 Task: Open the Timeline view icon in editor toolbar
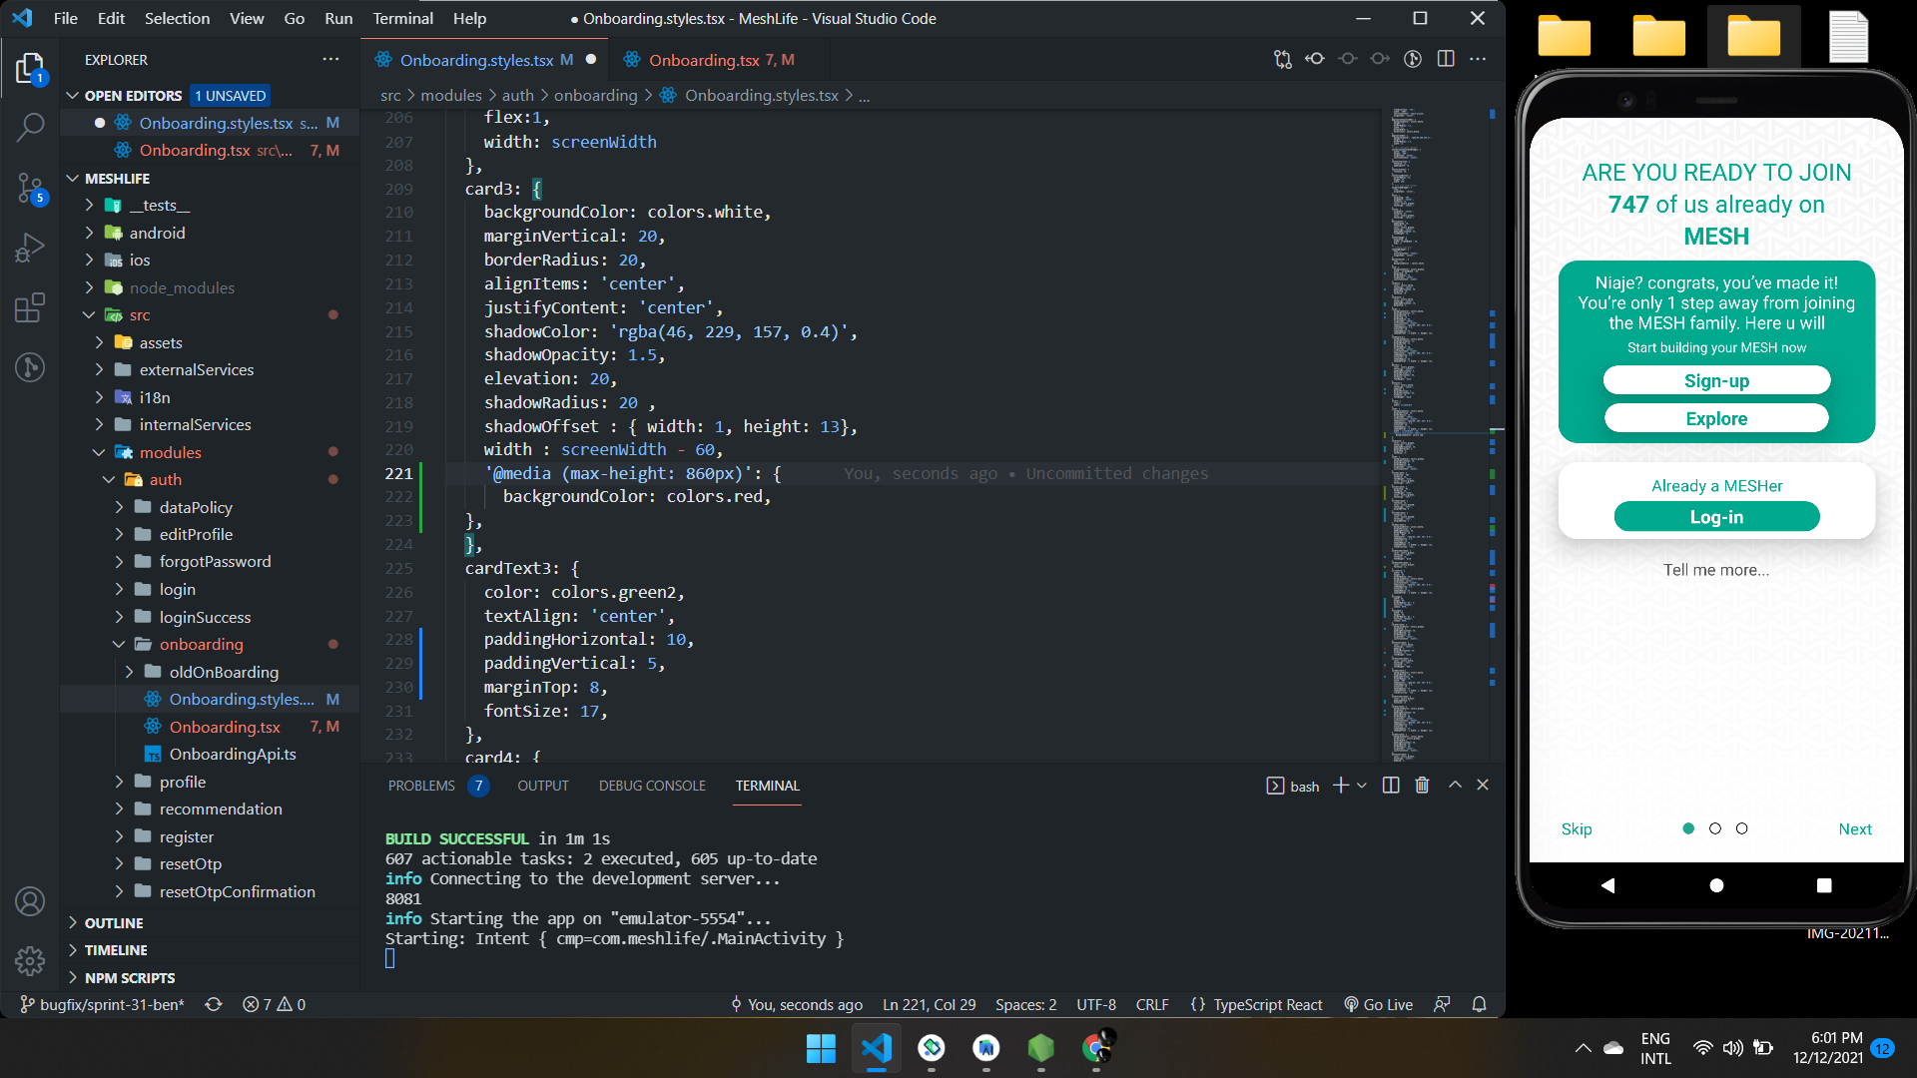tap(1413, 59)
